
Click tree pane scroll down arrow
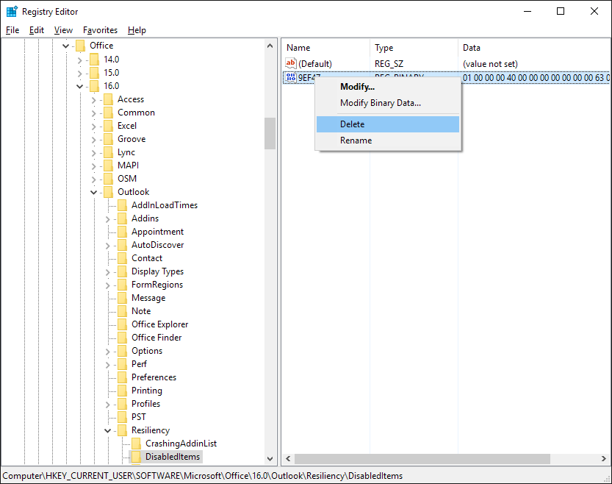tap(270, 458)
